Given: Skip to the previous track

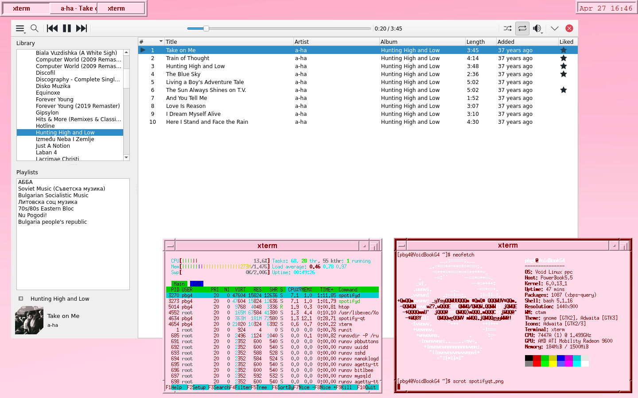Looking at the screenshot, I should tap(52, 28).
